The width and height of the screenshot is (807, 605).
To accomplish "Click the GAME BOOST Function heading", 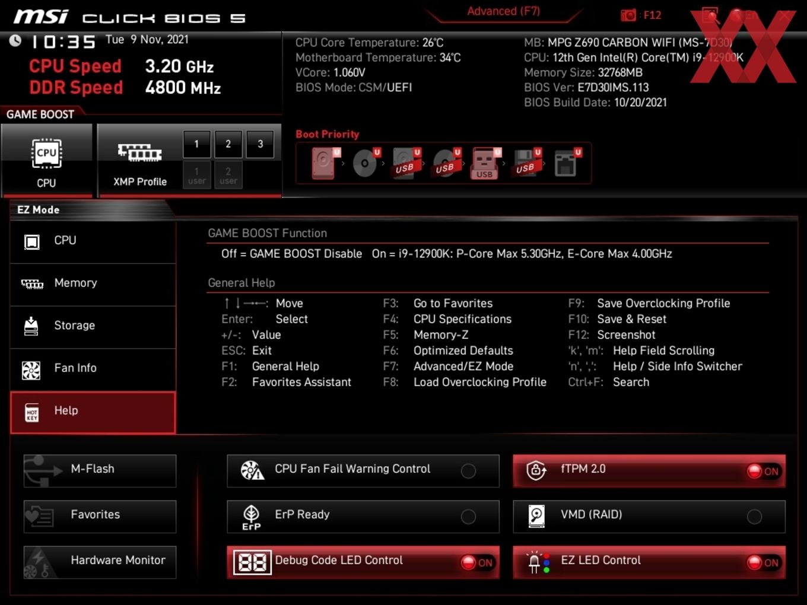I will click(267, 233).
